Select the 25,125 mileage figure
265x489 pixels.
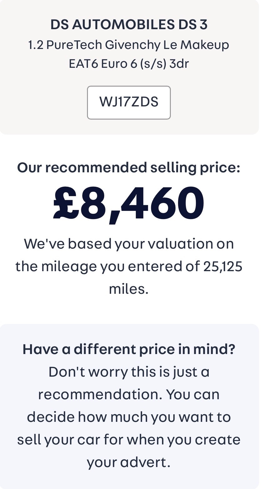(x=223, y=266)
